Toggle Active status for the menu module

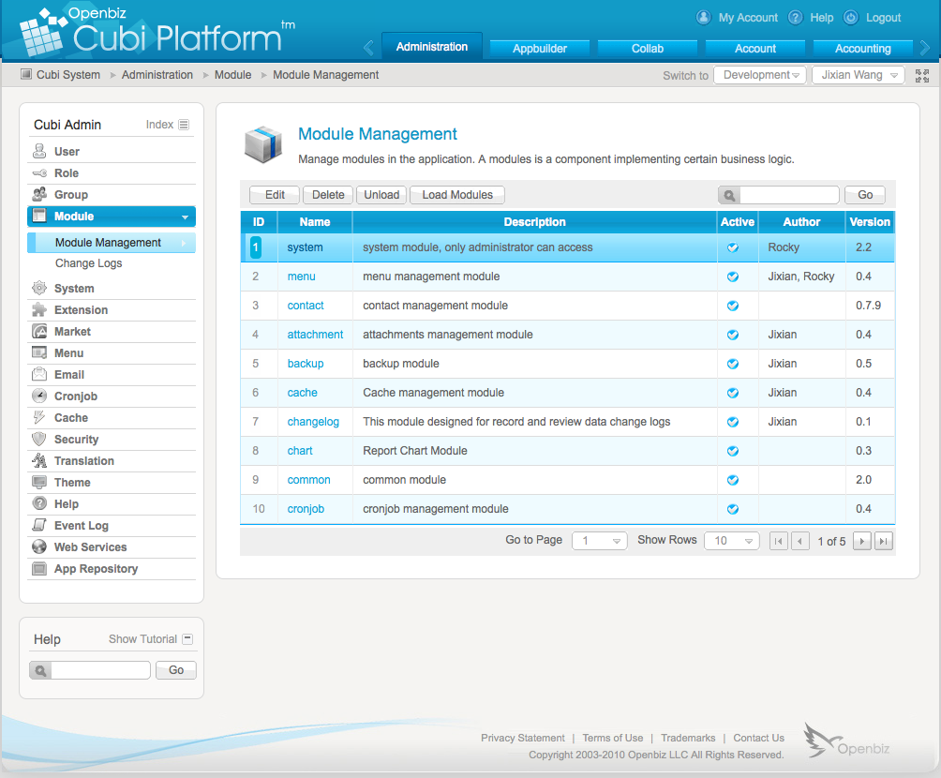click(x=732, y=276)
